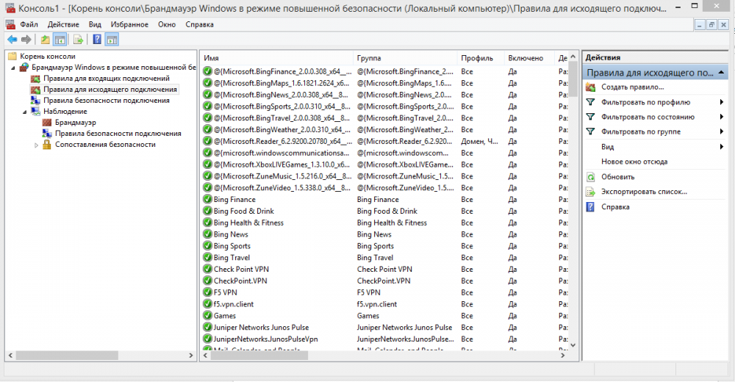
Task: Select the Bing Health & Fitness rule name
Action: tap(248, 223)
